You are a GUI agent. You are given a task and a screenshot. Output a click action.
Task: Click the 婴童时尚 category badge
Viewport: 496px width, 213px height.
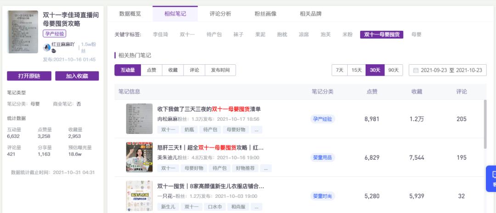[x=322, y=196]
